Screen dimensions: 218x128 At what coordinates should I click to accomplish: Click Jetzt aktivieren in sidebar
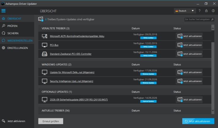(x=16, y=121)
